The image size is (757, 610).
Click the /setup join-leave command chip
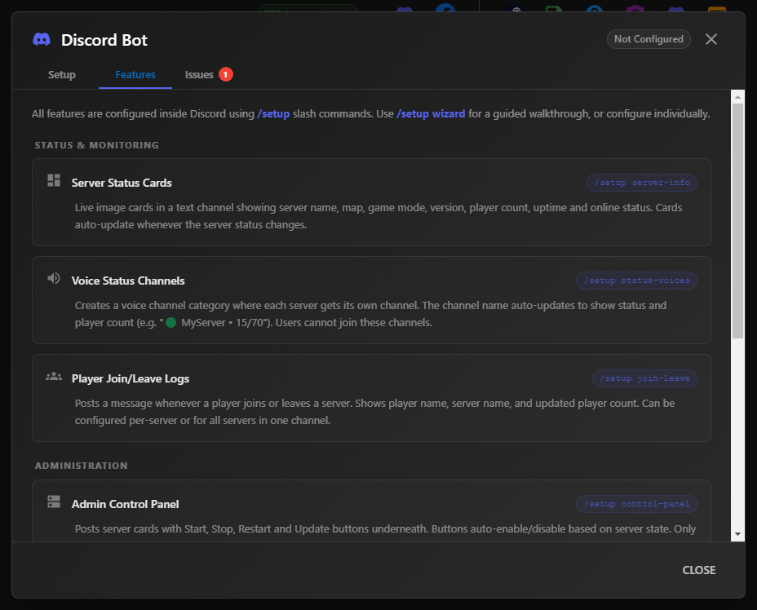[644, 378]
